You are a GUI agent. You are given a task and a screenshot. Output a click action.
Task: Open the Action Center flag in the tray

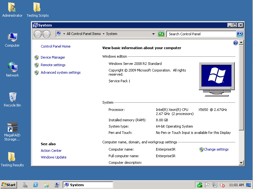(x=207, y=185)
